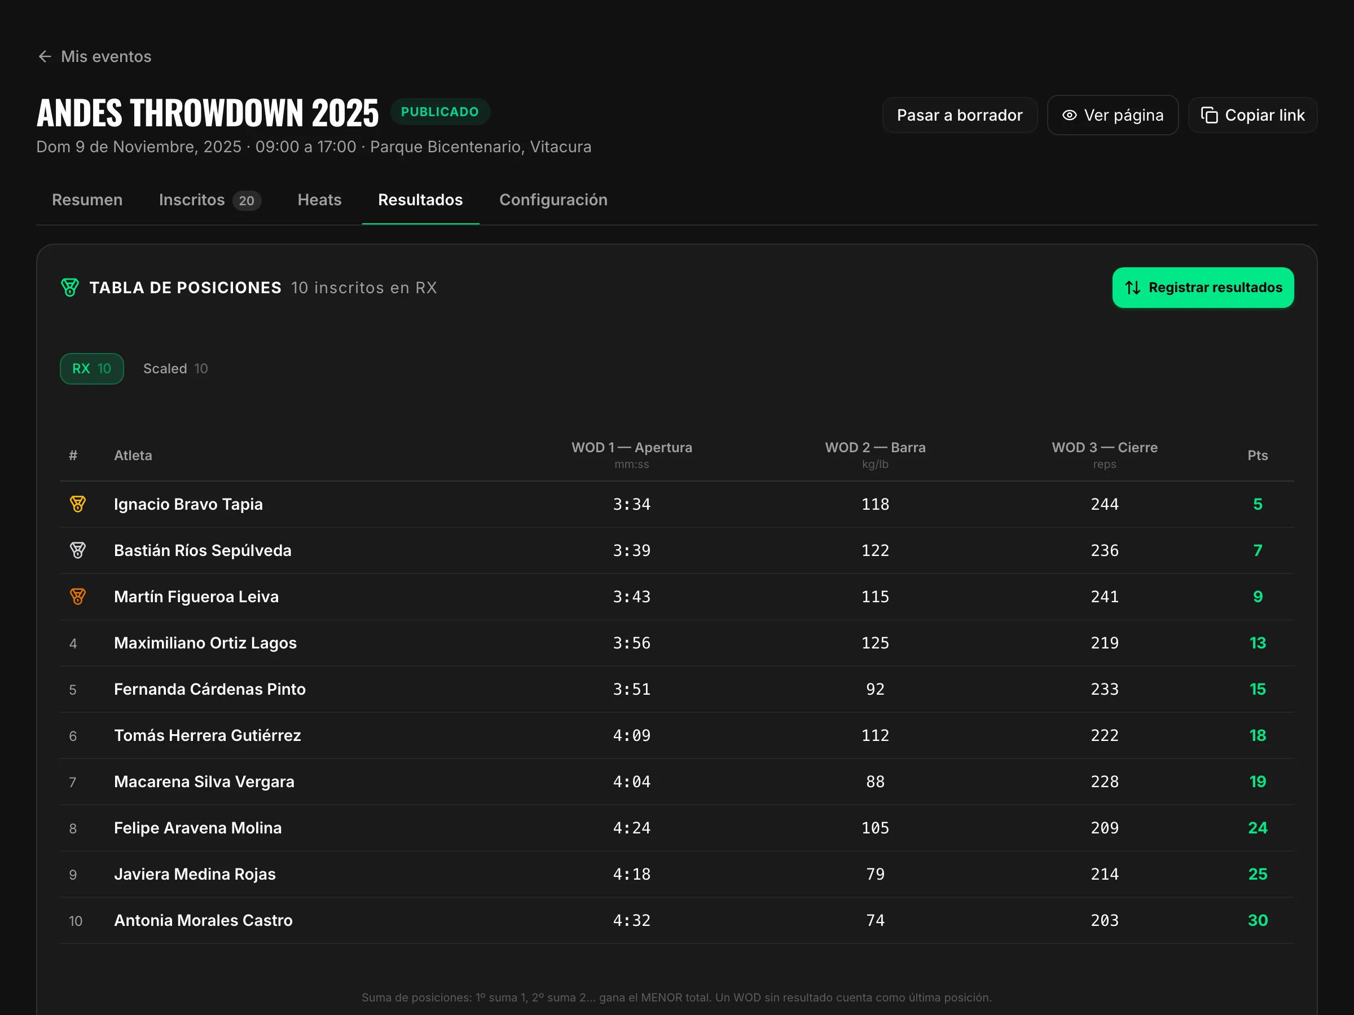Screen dimensions: 1354x1015
Task: Click the WOD 3 — Cierre column header
Action: point(1104,455)
